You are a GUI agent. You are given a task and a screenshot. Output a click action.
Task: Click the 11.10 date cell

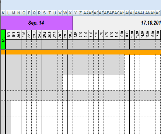(127, 35)
